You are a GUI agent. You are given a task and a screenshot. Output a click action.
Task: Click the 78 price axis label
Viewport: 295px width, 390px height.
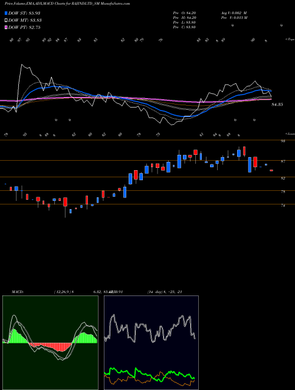(283, 192)
